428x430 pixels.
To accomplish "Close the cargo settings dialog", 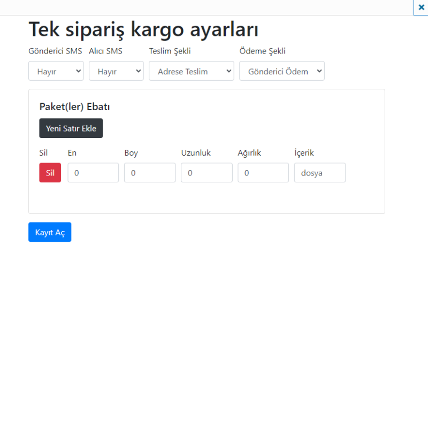I will point(421,7).
